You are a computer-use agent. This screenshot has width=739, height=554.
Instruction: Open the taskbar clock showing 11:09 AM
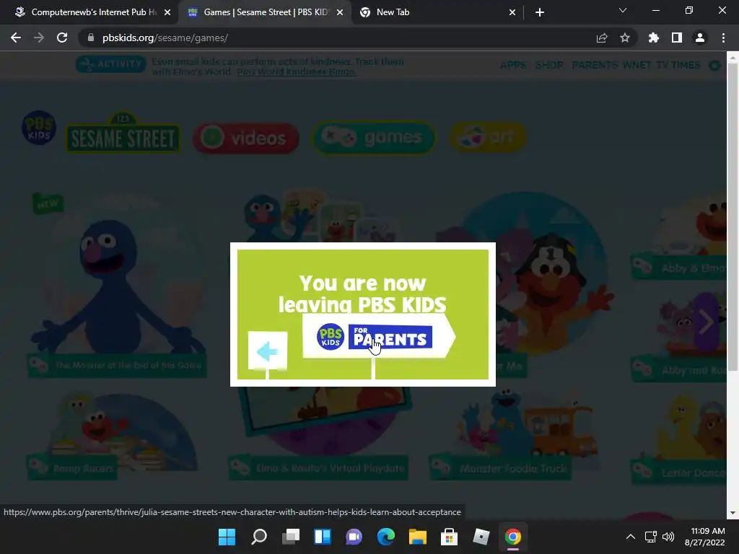click(x=704, y=537)
